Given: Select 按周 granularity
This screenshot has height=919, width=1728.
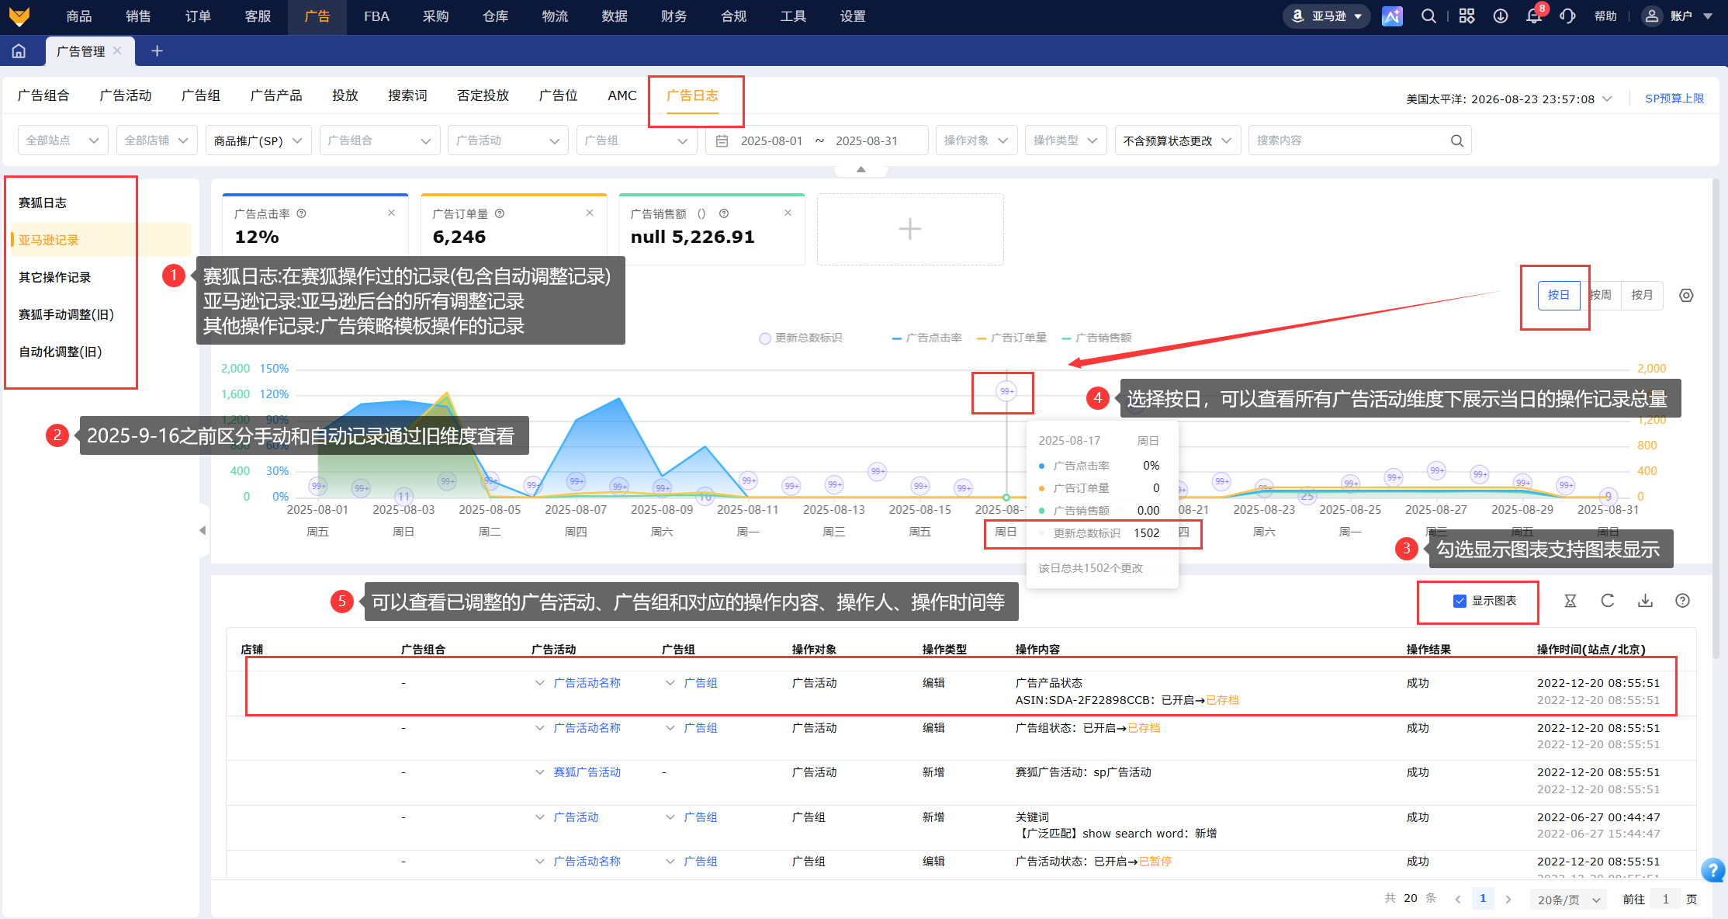Looking at the screenshot, I should (1600, 295).
